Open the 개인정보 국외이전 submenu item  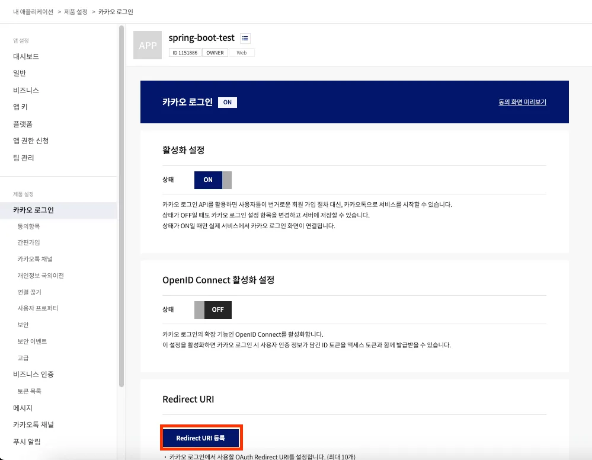(x=40, y=275)
